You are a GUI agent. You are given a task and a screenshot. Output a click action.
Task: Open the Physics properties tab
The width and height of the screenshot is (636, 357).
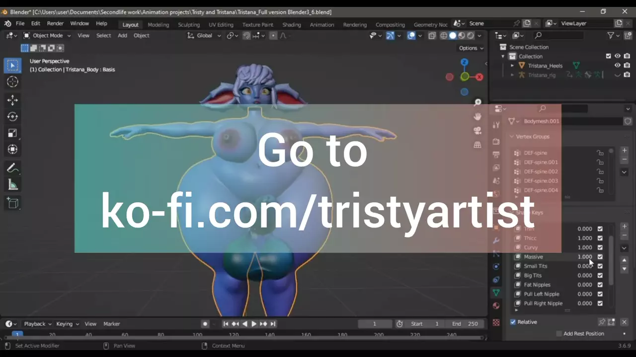(x=496, y=267)
